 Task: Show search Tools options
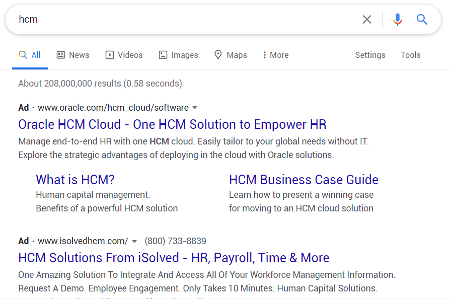click(410, 55)
